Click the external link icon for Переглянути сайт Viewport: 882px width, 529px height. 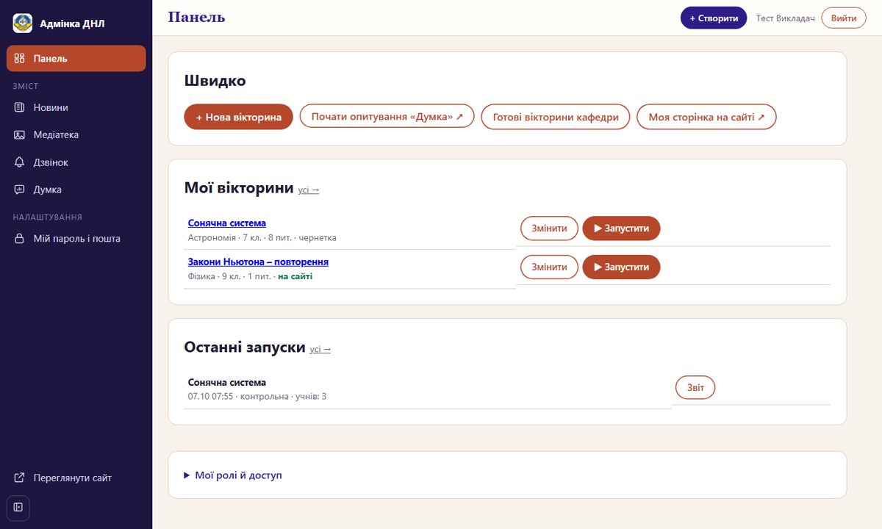[20, 478]
